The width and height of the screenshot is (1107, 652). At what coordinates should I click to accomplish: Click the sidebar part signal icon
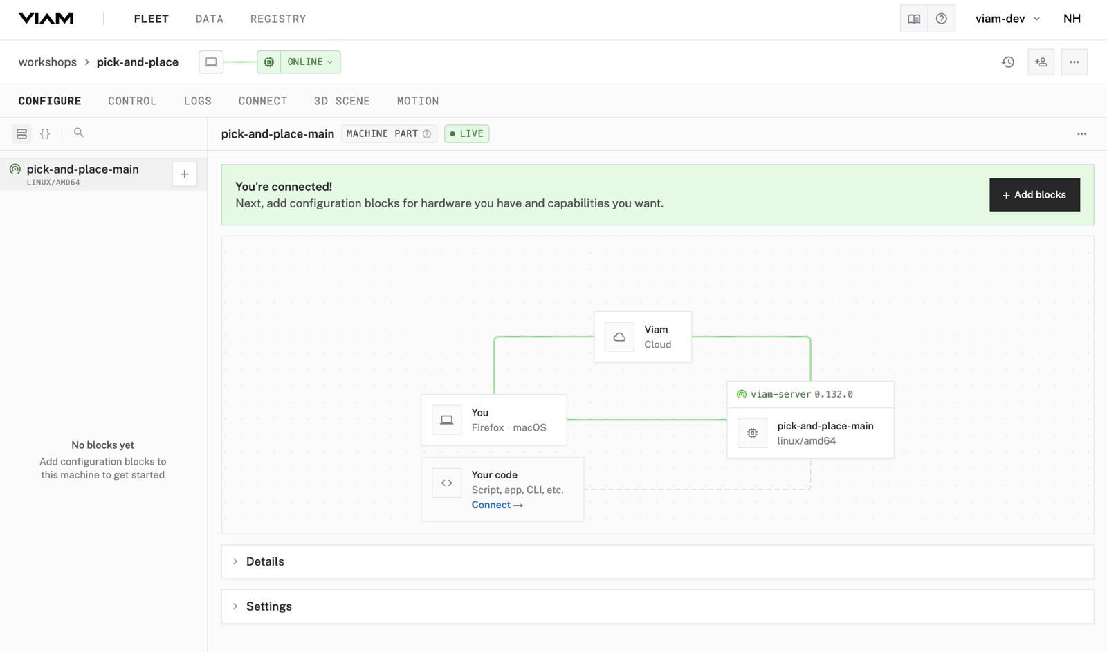click(15, 169)
